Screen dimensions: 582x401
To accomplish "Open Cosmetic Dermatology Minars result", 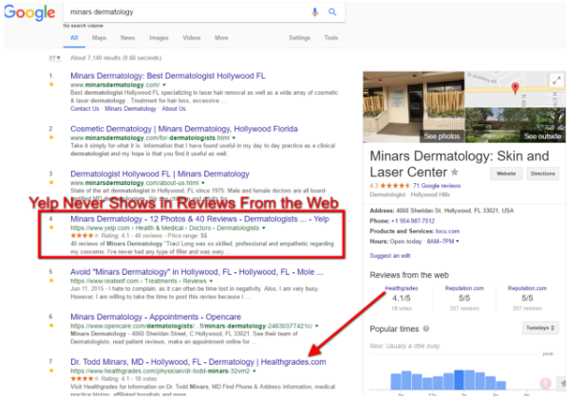I will (x=184, y=129).
